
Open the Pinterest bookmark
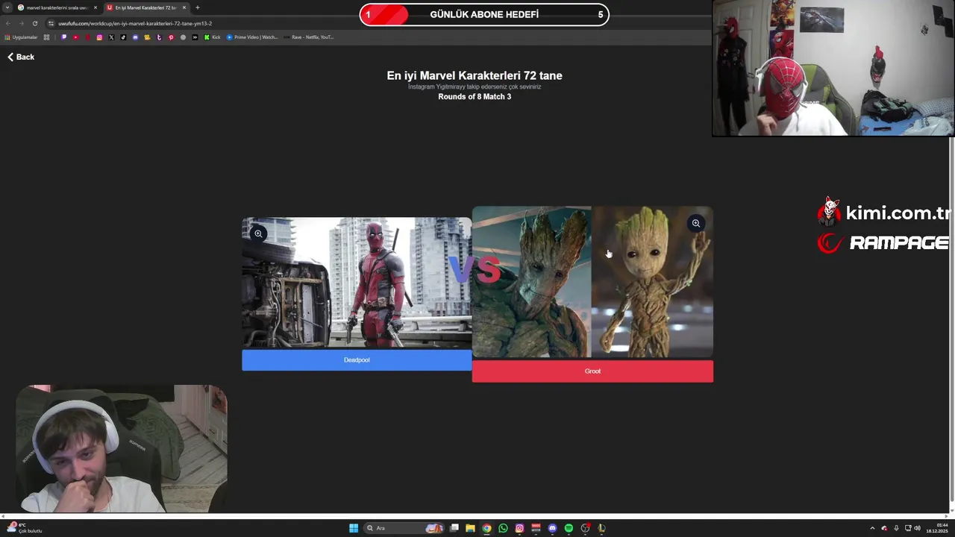[x=171, y=37]
